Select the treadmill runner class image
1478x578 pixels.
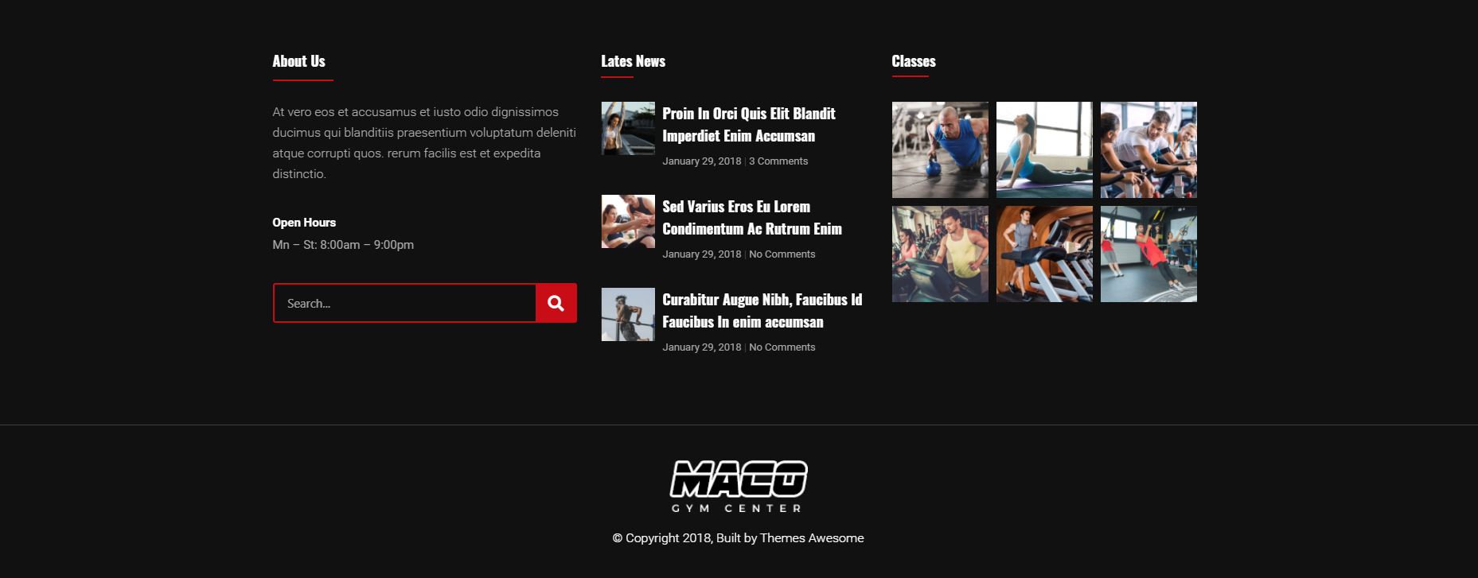coord(1044,254)
